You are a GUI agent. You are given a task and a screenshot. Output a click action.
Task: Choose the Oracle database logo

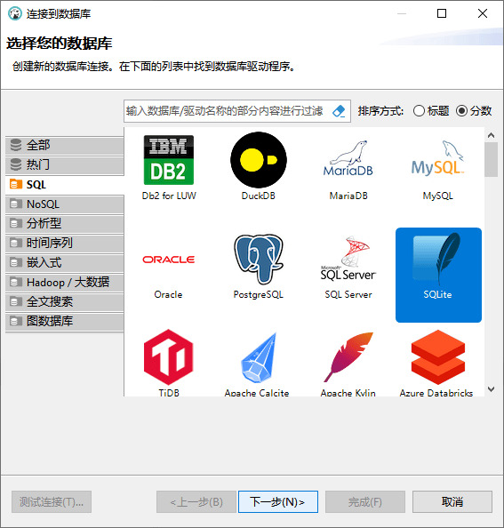coord(168,260)
